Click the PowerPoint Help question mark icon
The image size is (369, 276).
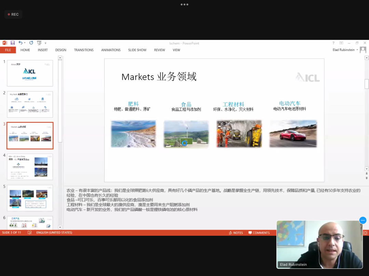coord(333,43)
